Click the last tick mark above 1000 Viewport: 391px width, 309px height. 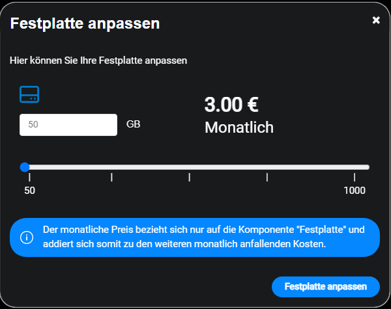[x=355, y=177]
